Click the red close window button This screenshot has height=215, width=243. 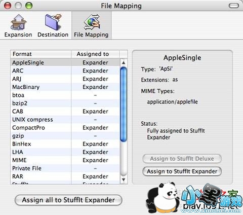click(x=8, y=6)
